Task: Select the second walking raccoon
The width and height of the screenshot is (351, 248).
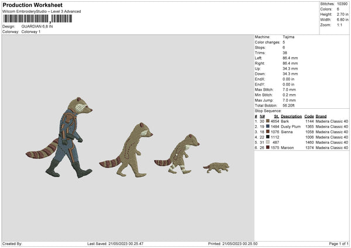Action: (x=126, y=150)
